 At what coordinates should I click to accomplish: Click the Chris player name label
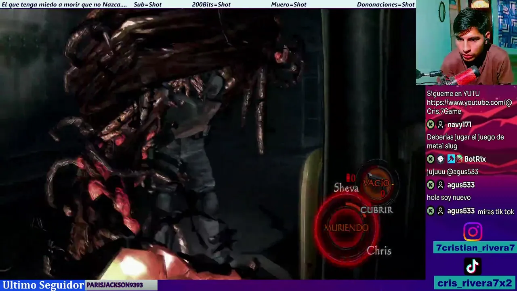(x=379, y=251)
